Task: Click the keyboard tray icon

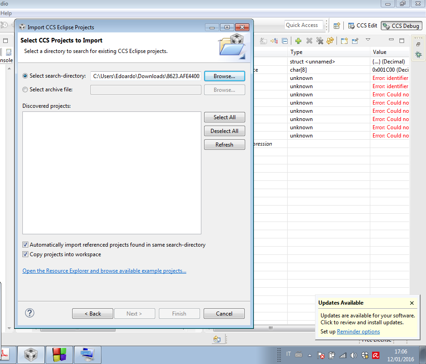Action: point(299,354)
